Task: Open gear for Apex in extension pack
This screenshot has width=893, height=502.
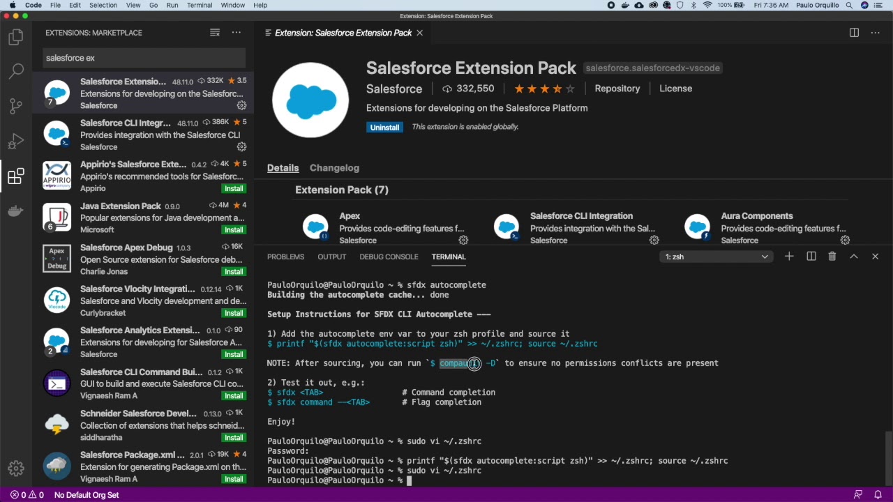Action: (x=463, y=240)
